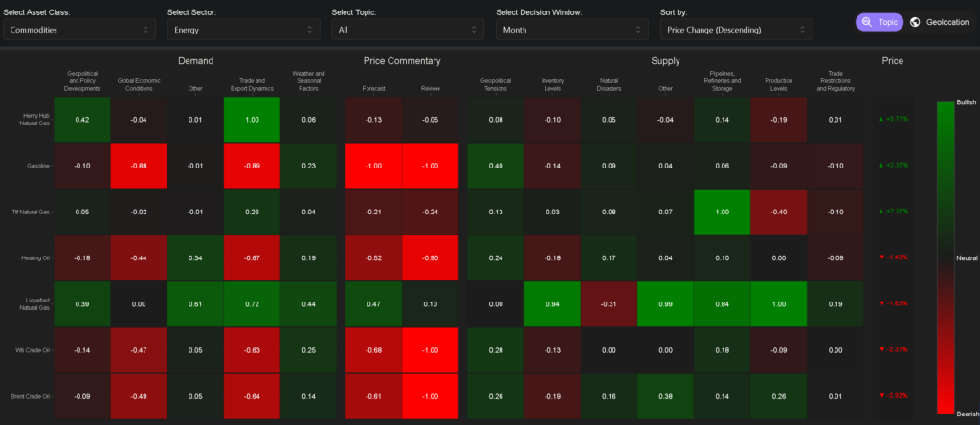Click the Inventory Levels column header
Image resolution: width=980 pixels, height=425 pixels.
pos(552,84)
